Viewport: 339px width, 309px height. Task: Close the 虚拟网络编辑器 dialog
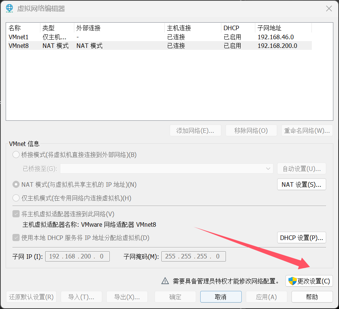329,8
